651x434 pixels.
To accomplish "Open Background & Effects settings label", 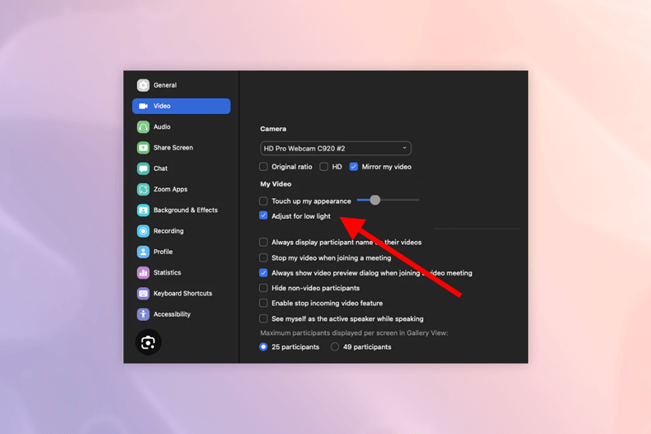I will pos(186,210).
